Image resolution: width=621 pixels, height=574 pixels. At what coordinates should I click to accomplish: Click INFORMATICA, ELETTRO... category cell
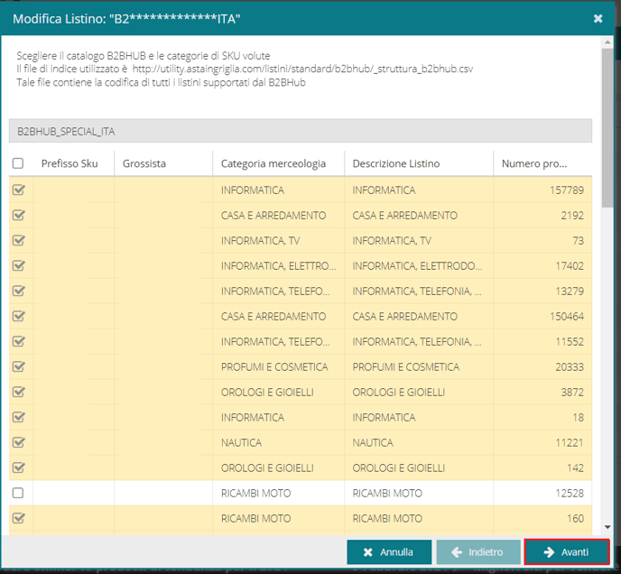[278, 266]
